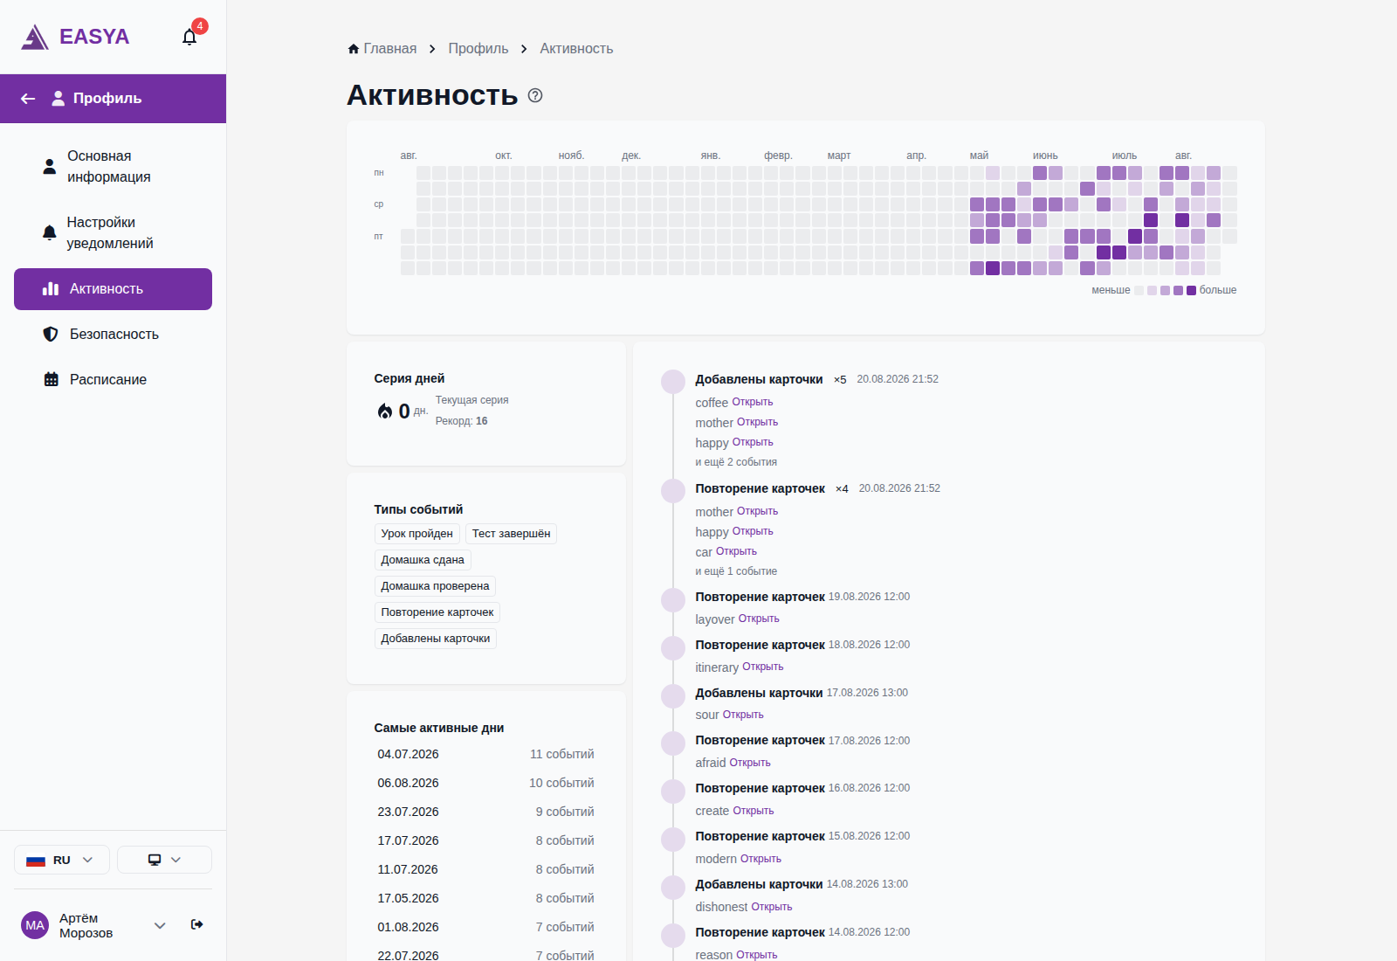The width and height of the screenshot is (1397, 961).
Task: Click the back arrow next to Профиль
Action: pyautogui.click(x=28, y=99)
